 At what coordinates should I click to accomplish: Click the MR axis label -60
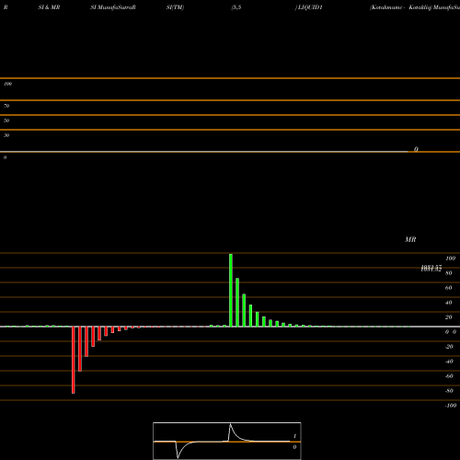[449, 376]
